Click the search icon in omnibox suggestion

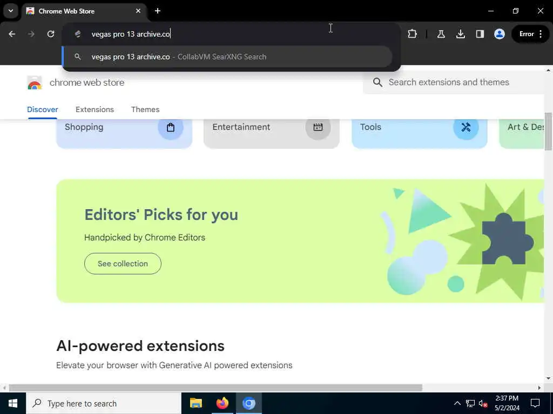coord(78,57)
